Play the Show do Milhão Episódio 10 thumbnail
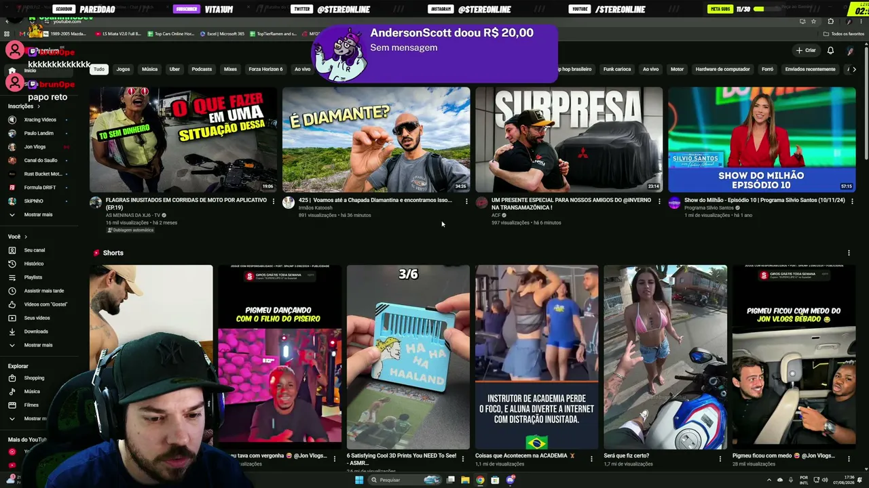869x488 pixels. click(762, 140)
